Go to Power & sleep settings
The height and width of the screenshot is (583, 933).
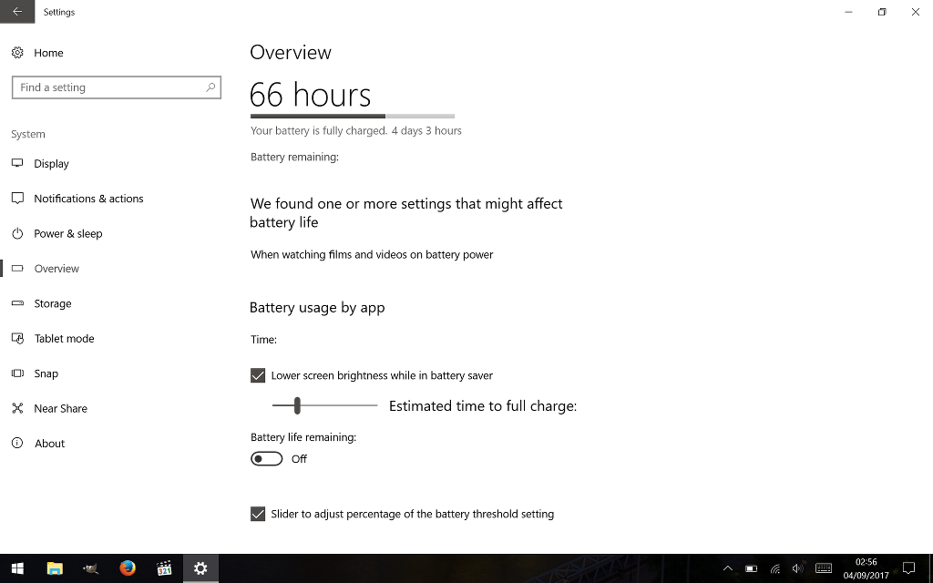click(67, 234)
